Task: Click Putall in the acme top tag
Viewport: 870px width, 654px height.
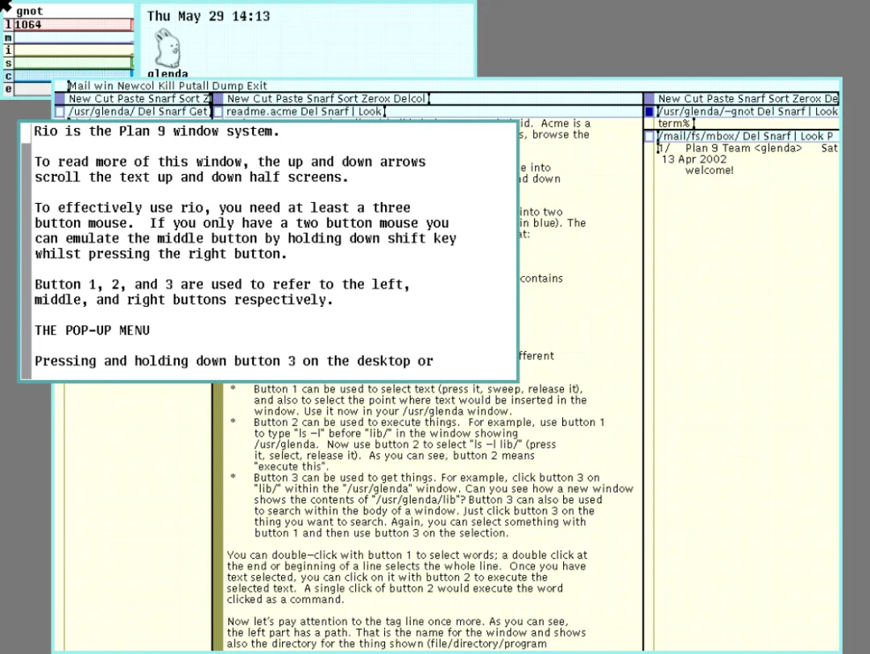Action: [195, 86]
